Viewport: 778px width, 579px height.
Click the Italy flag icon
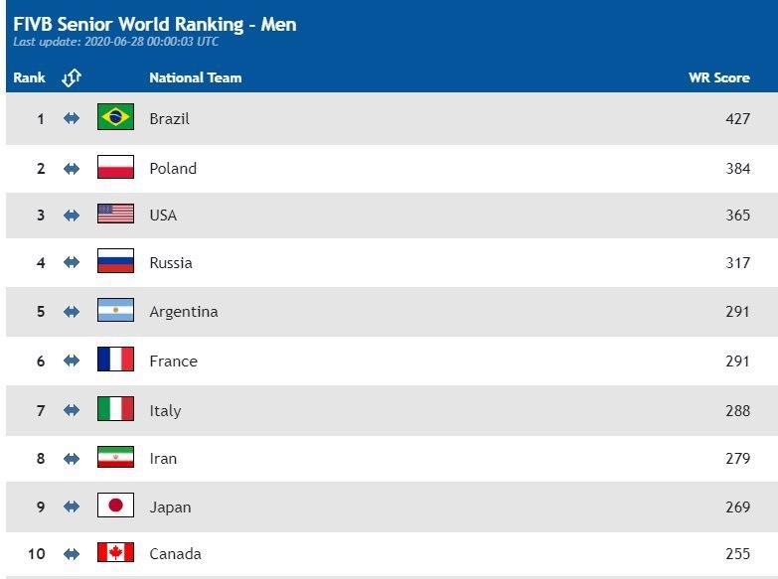coord(115,409)
